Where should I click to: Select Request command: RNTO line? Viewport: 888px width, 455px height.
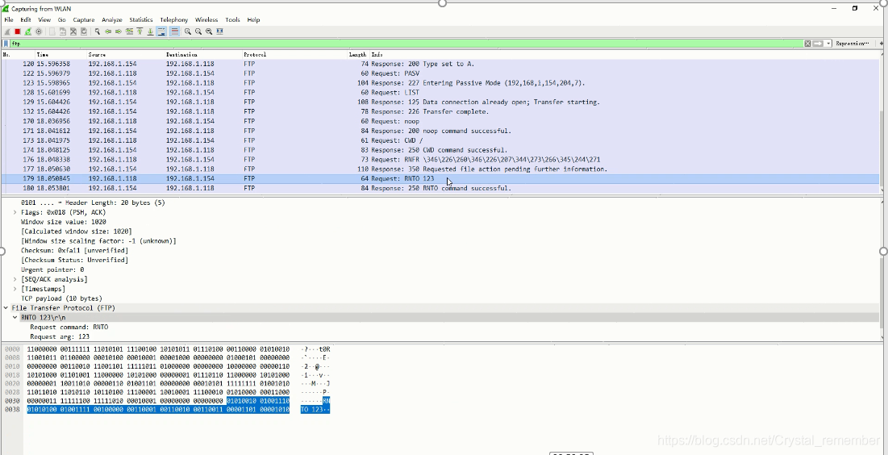tap(69, 328)
